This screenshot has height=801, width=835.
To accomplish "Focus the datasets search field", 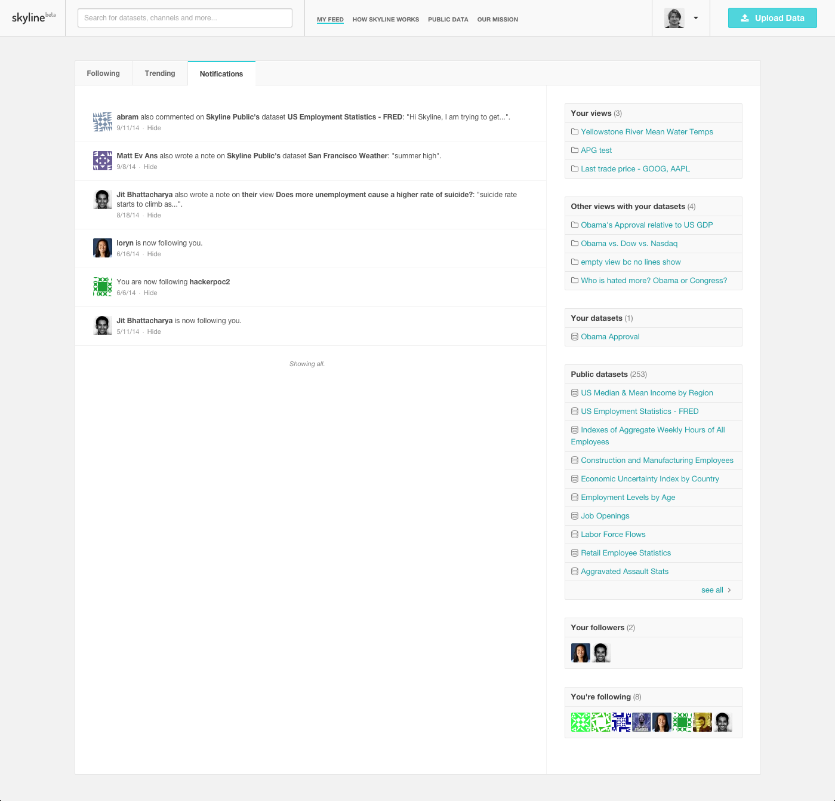I will (x=185, y=18).
